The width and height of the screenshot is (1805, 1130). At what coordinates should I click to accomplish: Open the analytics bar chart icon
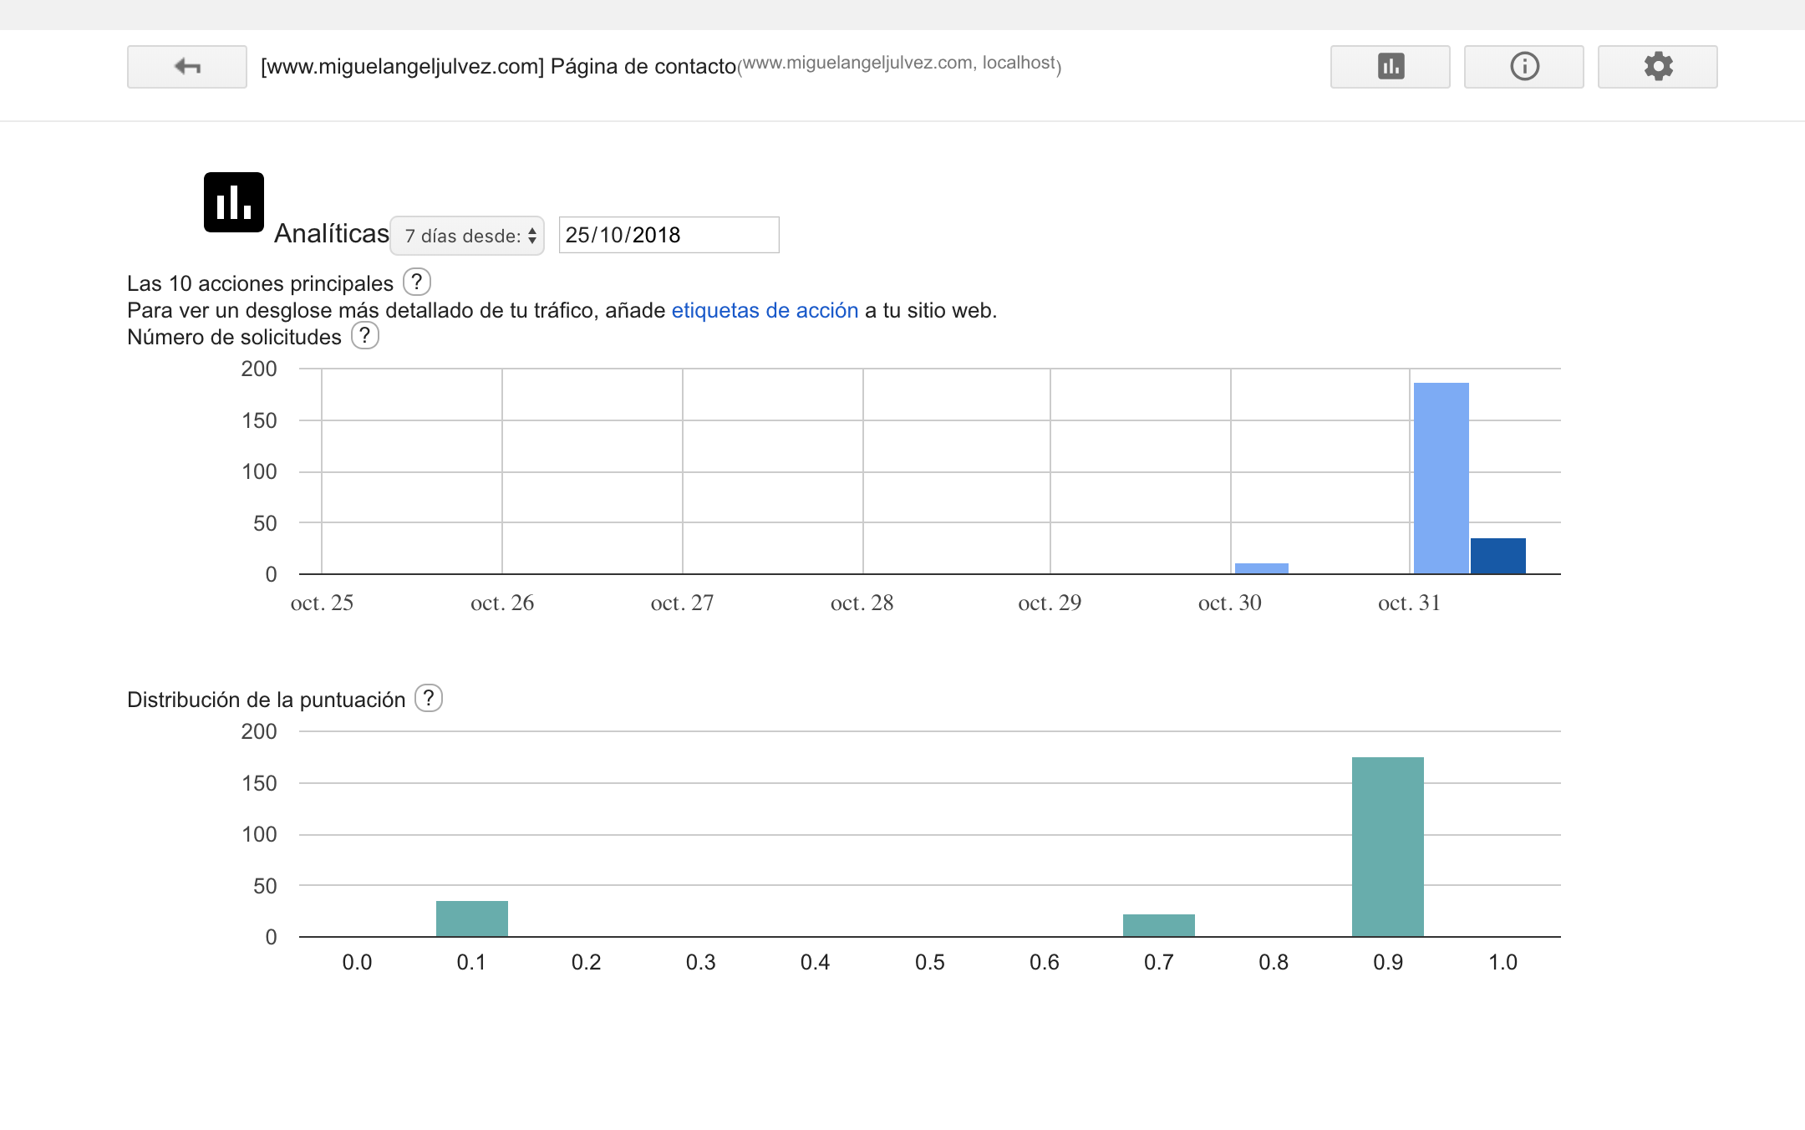click(x=1390, y=67)
